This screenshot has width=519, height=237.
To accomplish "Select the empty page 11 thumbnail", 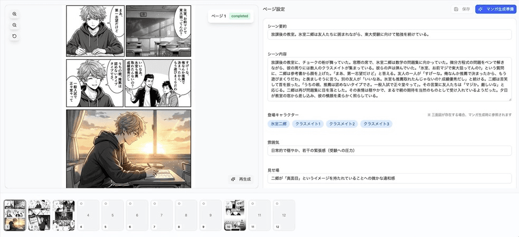I will [x=260, y=215].
